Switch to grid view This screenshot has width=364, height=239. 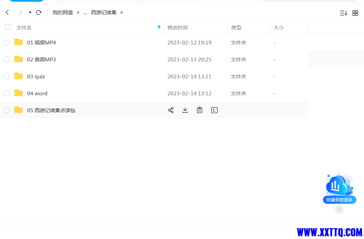coord(355,13)
